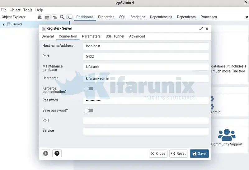
Task: Open the Statistics tab
Action: (x=138, y=17)
